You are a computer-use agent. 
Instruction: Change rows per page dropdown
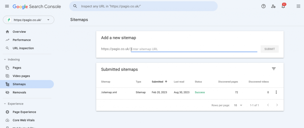pos(238,105)
